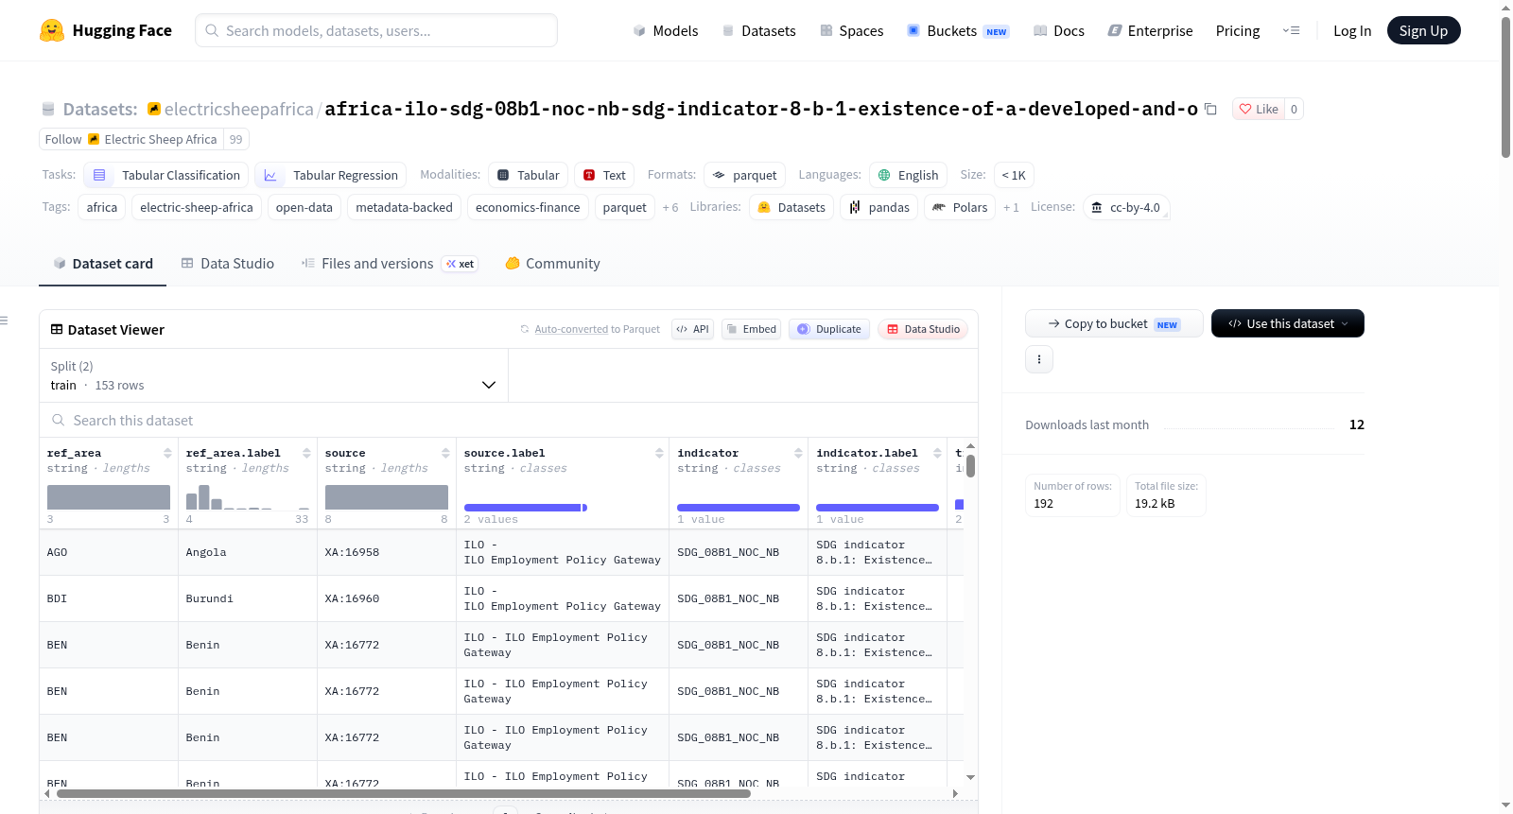Click Log In
This screenshot has height=814, width=1513.
pos(1352,30)
